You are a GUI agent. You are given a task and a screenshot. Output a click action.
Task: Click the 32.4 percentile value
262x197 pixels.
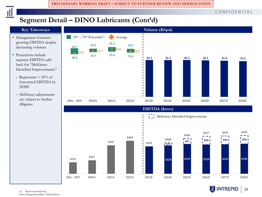[112, 55]
